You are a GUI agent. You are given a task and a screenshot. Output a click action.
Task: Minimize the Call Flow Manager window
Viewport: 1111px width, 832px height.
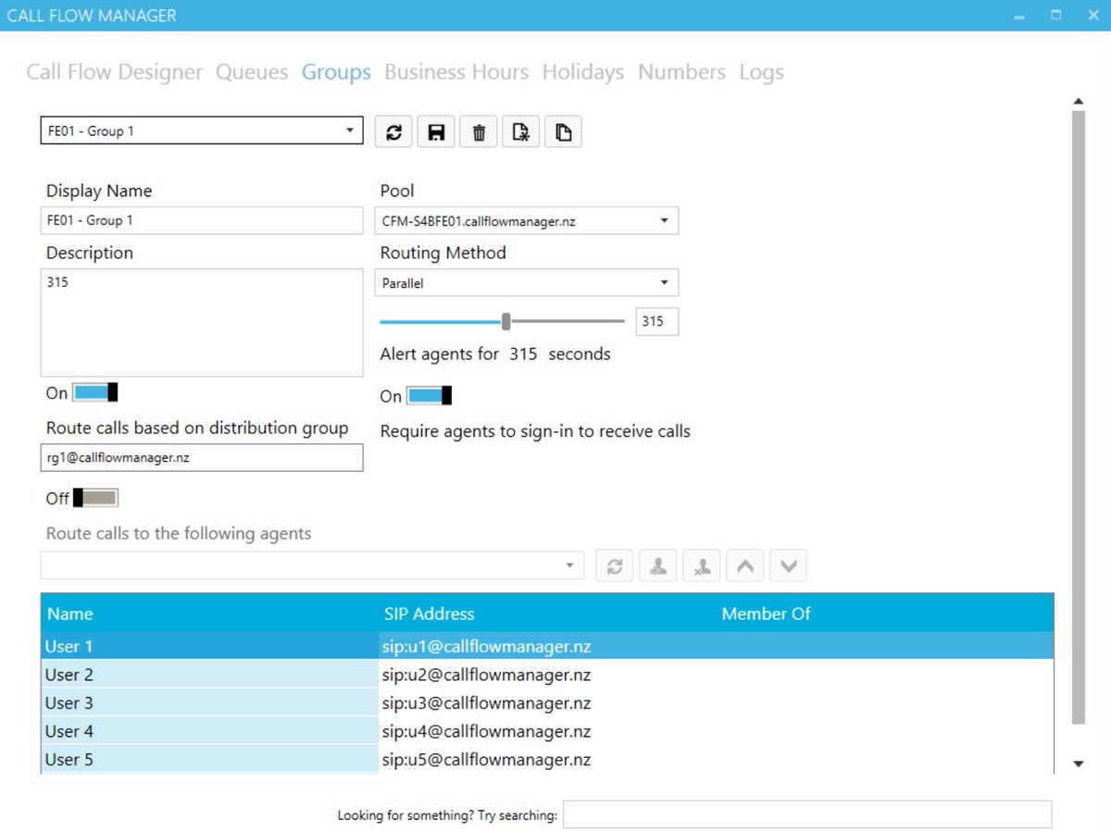pos(1019,16)
